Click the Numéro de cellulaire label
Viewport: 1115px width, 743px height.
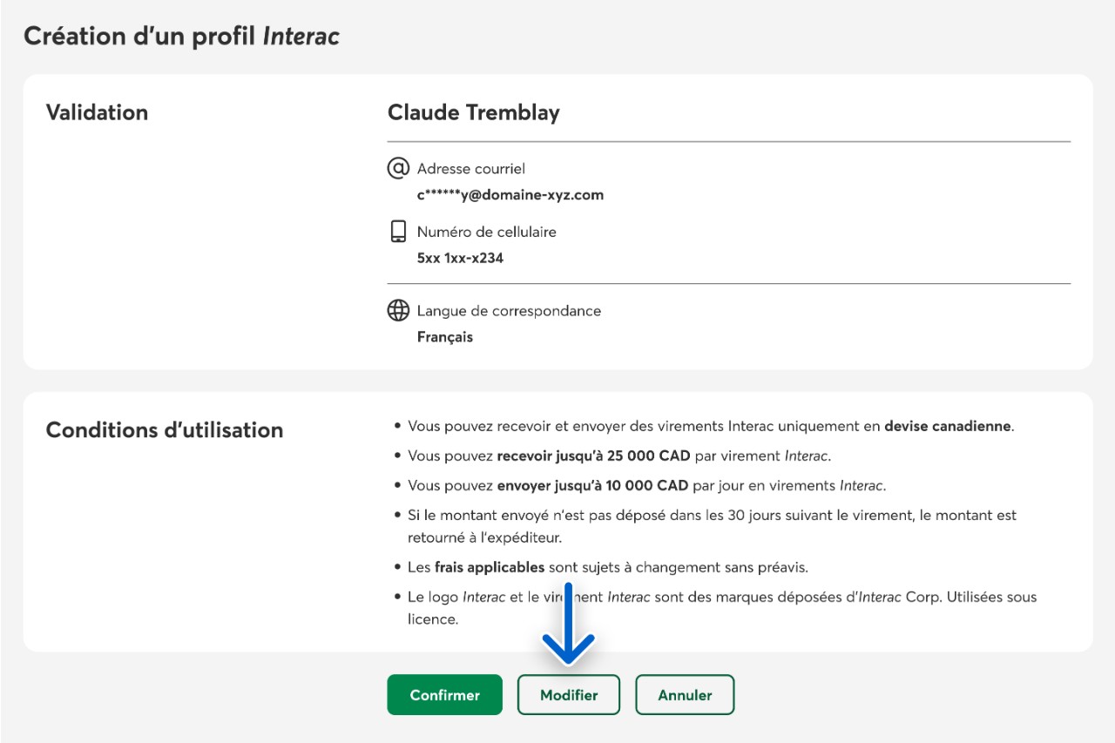(486, 232)
